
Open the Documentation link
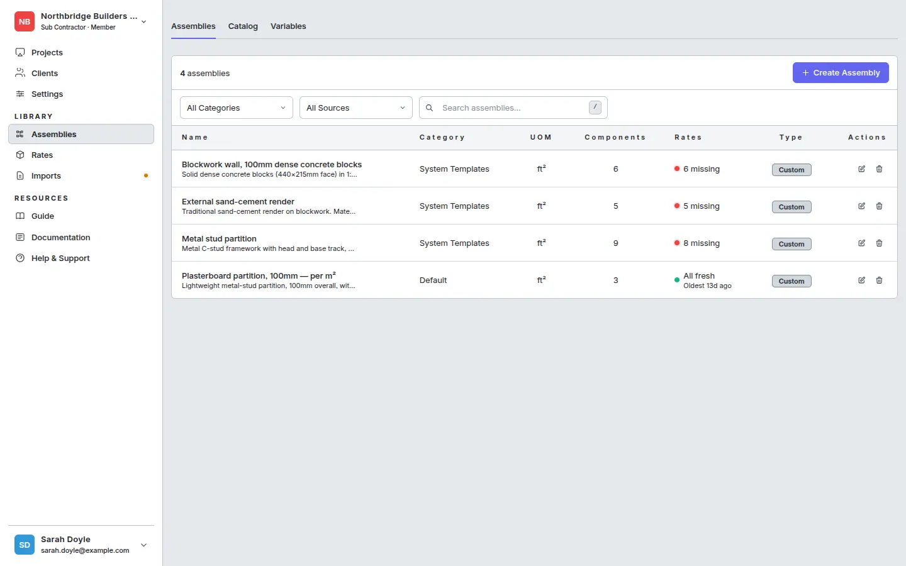[x=81, y=237]
